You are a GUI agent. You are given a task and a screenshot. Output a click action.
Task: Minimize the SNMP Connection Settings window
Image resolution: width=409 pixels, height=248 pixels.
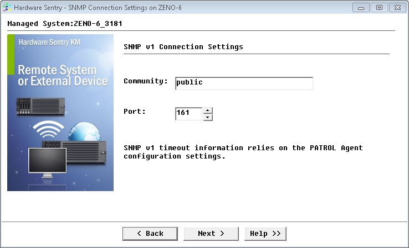[x=362, y=8]
